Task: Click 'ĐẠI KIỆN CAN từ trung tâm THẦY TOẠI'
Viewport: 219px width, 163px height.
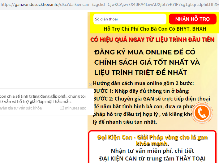Action: 152,158
